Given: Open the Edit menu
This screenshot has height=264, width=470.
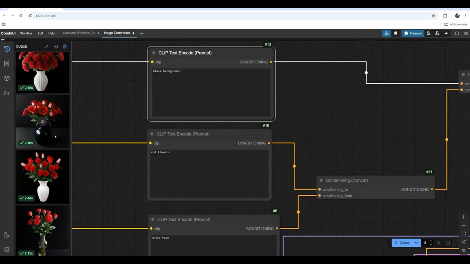Looking at the screenshot, I should point(40,33).
